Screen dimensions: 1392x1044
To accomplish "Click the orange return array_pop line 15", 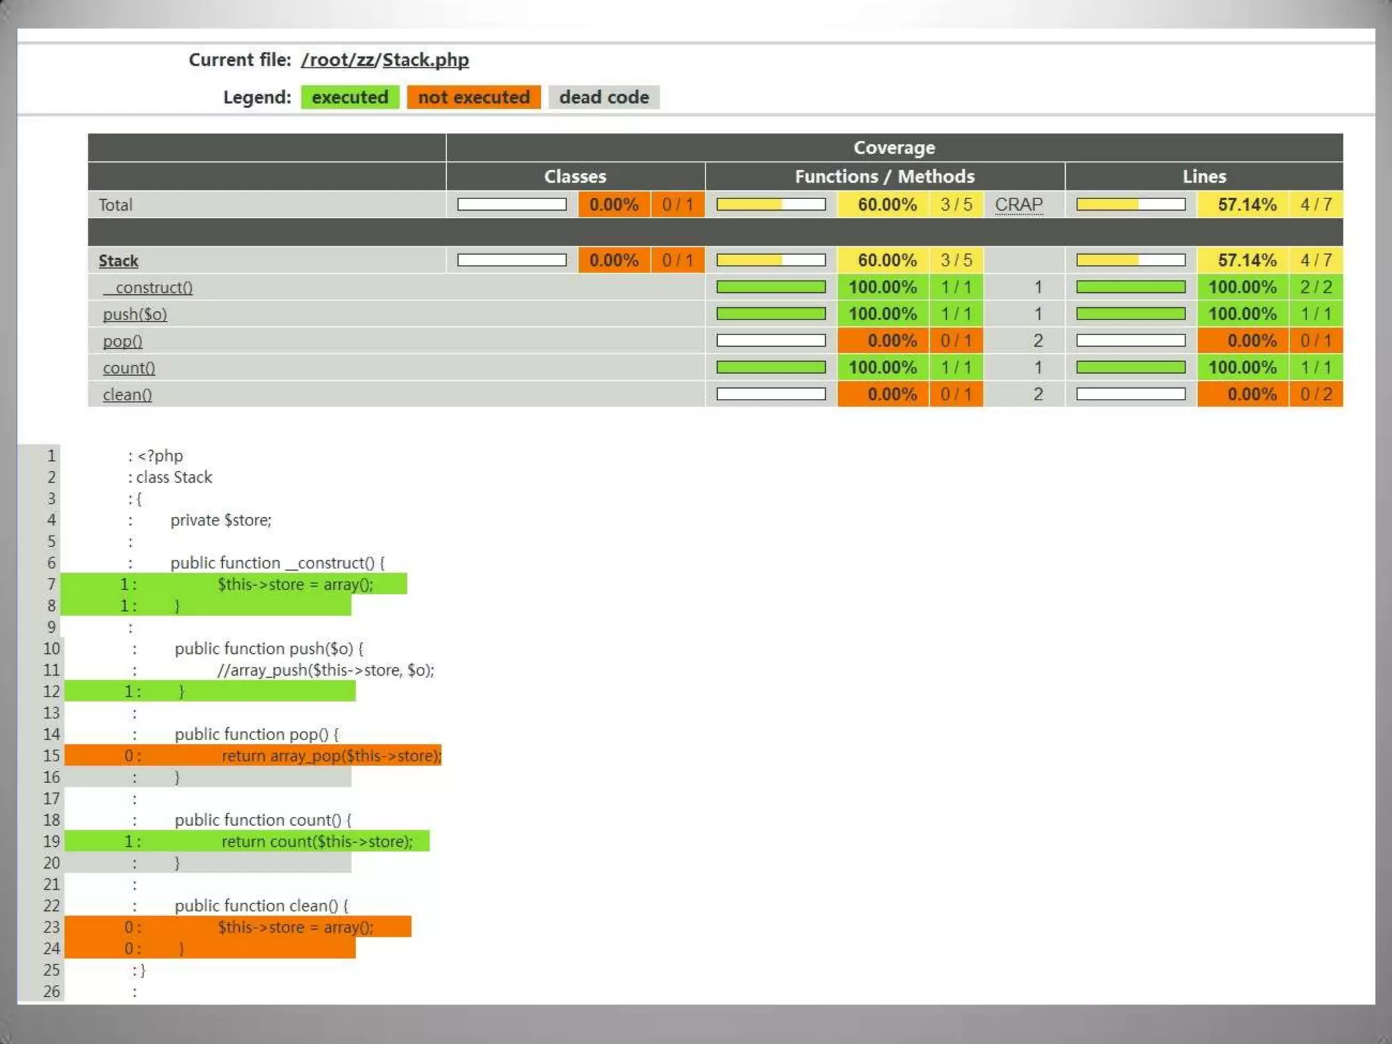I will [x=331, y=756].
